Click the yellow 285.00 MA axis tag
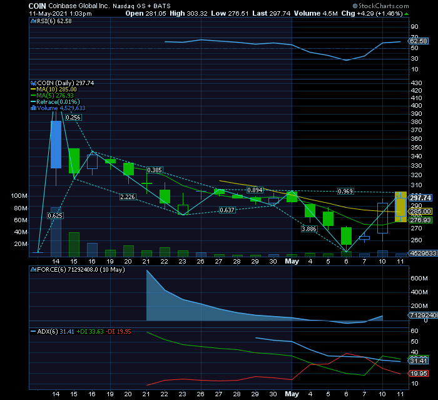This screenshot has width=438, height=400. pyautogui.click(x=420, y=212)
